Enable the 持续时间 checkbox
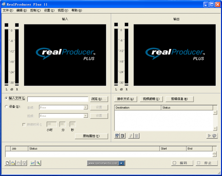Viewport: 222px width, 176px height. 24,124
